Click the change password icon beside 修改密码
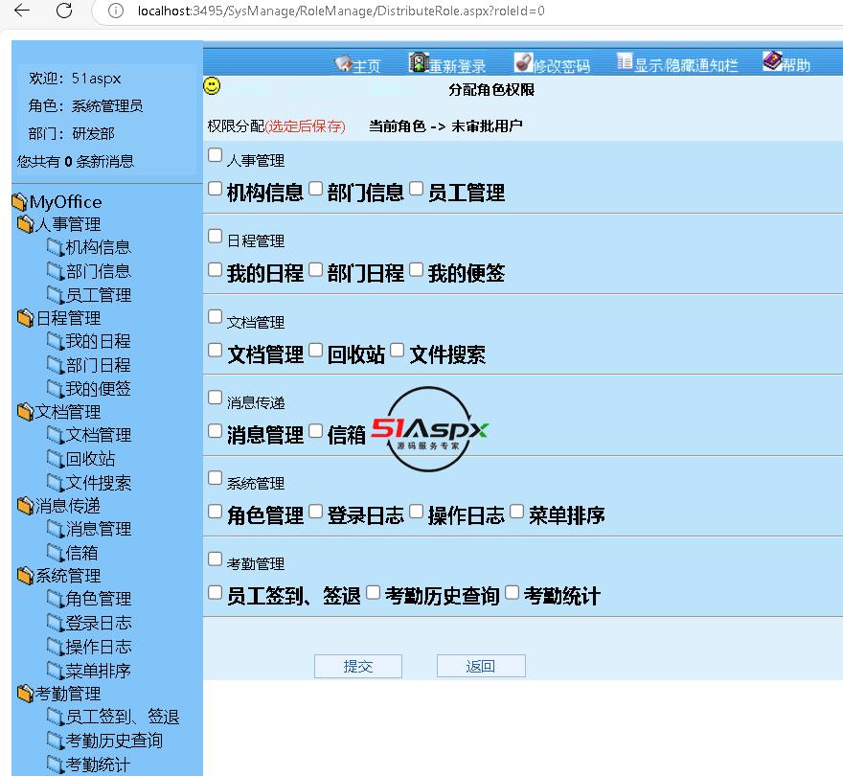 point(523,62)
